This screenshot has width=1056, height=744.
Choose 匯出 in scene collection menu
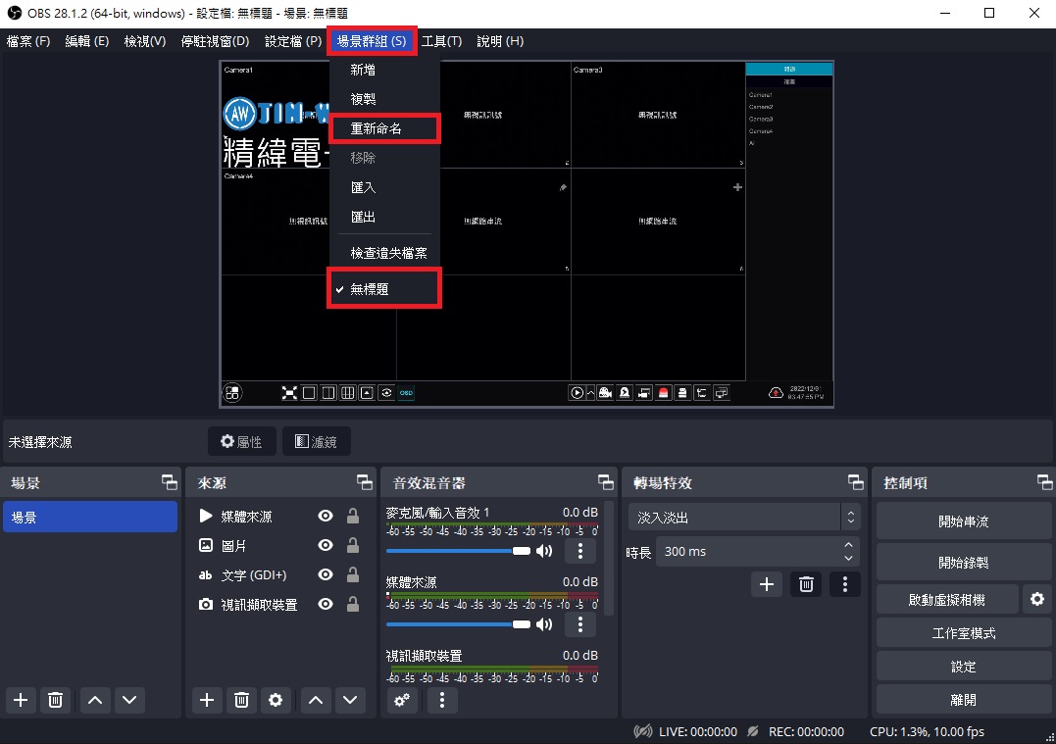point(384,217)
